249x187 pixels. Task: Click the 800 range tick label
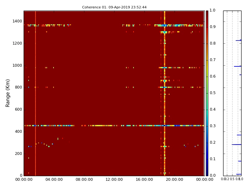(x=18, y=87)
